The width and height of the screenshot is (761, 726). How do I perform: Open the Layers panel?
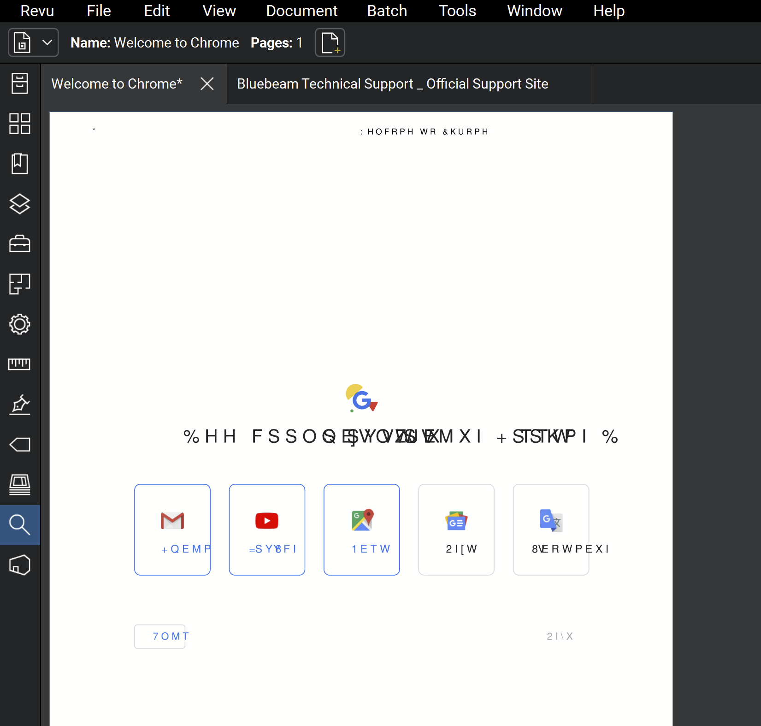(20, 204)
